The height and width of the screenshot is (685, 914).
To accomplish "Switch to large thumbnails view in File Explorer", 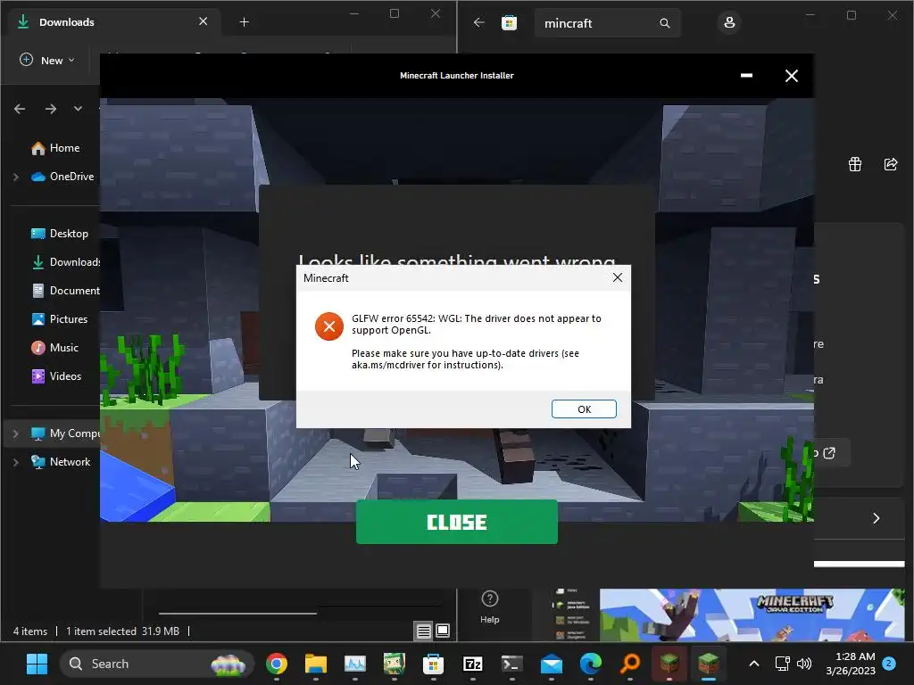I will 443,631.
